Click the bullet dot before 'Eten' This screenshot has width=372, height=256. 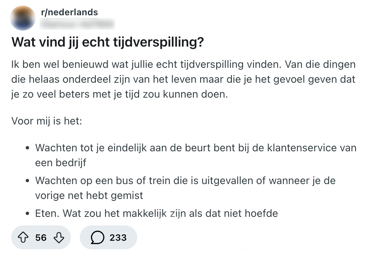(28, 214)
